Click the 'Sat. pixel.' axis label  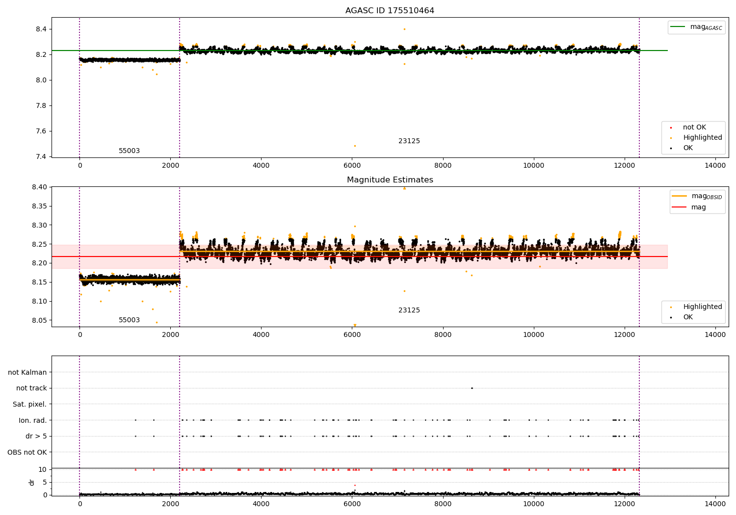point(29,405)
